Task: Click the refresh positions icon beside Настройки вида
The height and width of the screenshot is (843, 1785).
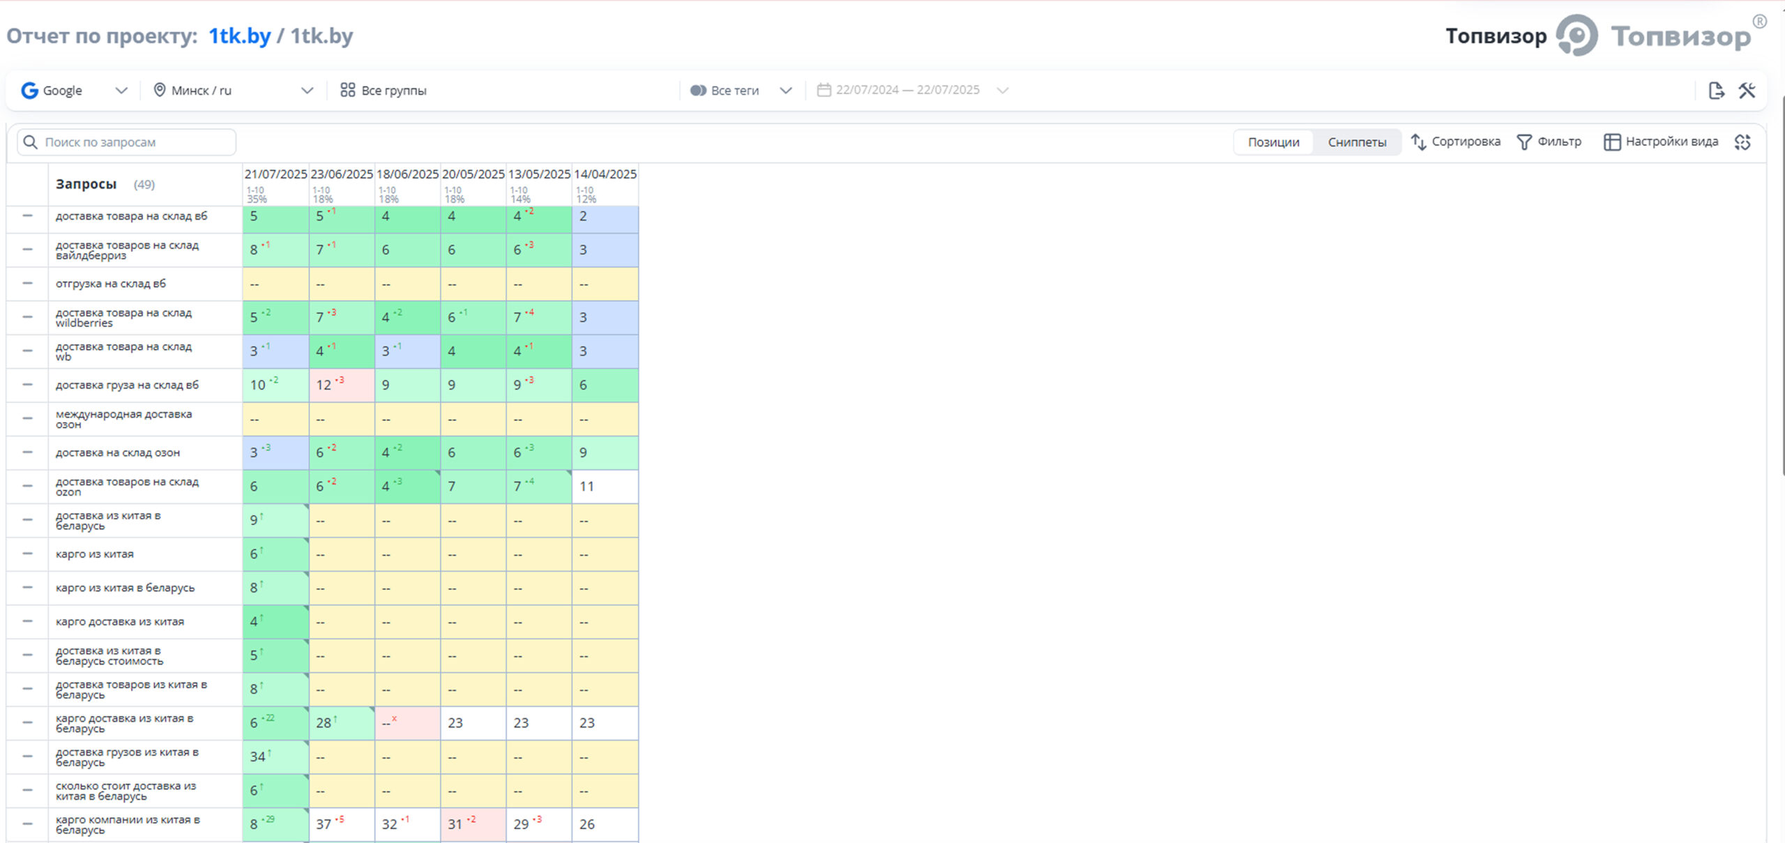Action: click(1742, 142)
